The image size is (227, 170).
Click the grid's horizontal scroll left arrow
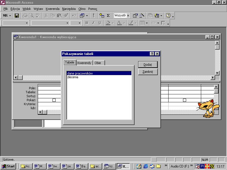click(x=40, y=112)
